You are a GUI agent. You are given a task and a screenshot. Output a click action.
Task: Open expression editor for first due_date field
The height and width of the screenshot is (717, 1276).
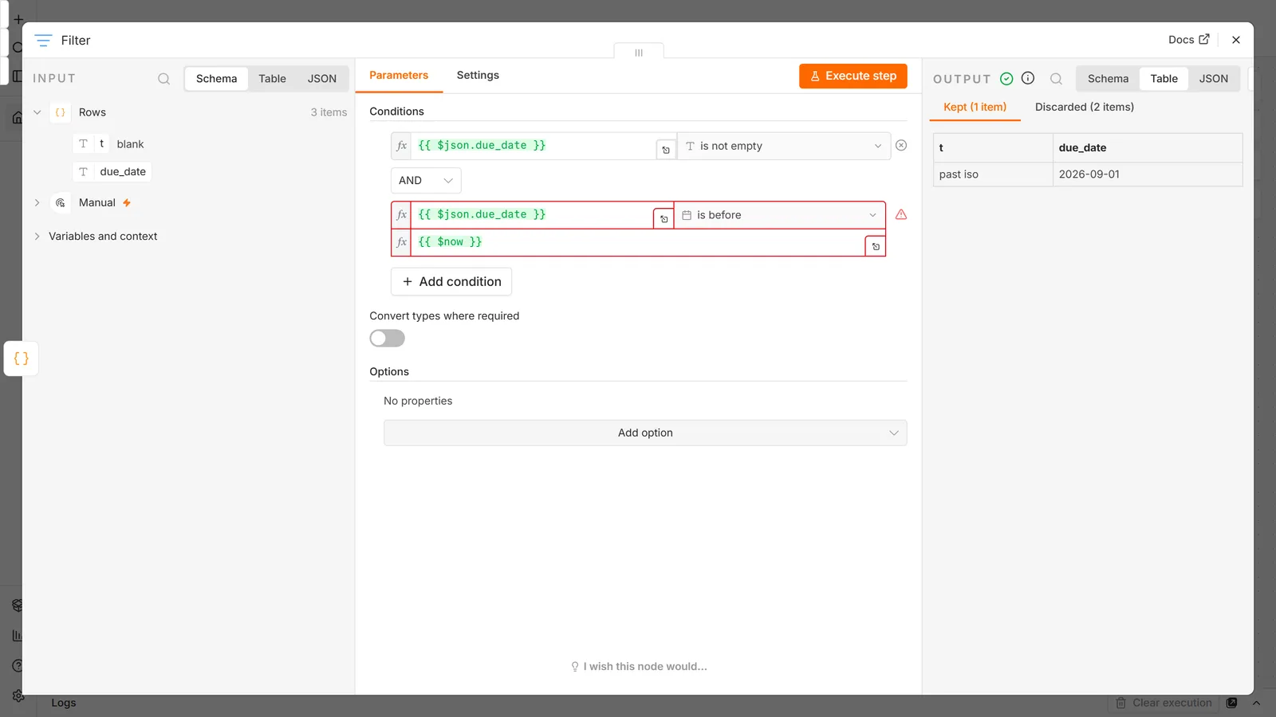666,150
